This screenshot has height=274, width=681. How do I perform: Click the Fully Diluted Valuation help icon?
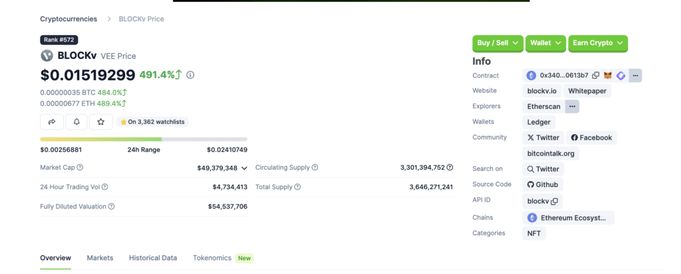click(111, 206)
